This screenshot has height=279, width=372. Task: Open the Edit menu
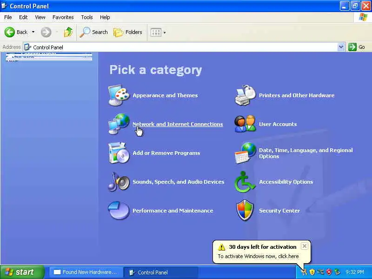click(23, 17)
